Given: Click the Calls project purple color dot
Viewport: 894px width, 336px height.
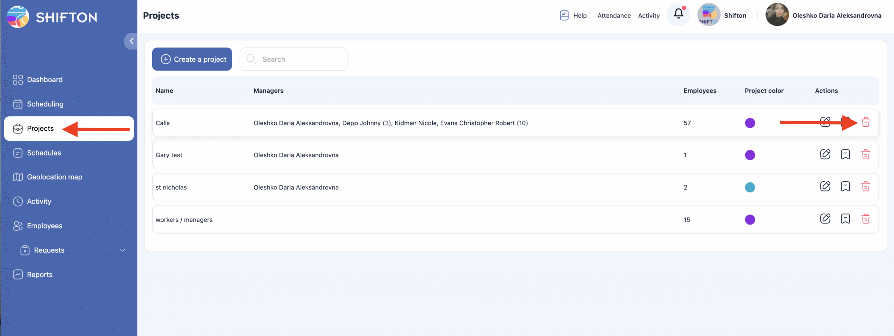Looking at the screenshot, I should point(750,123).
